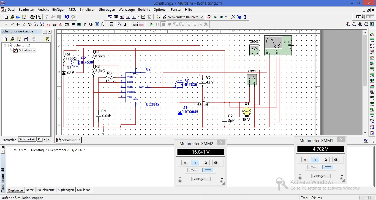The width and height of the screenshot is (376, 200).
Task: Open the MISC component group
Action: (x=73, y=24)
